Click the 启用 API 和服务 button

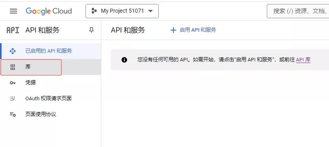pyautogui.click(x=193, y=30)
